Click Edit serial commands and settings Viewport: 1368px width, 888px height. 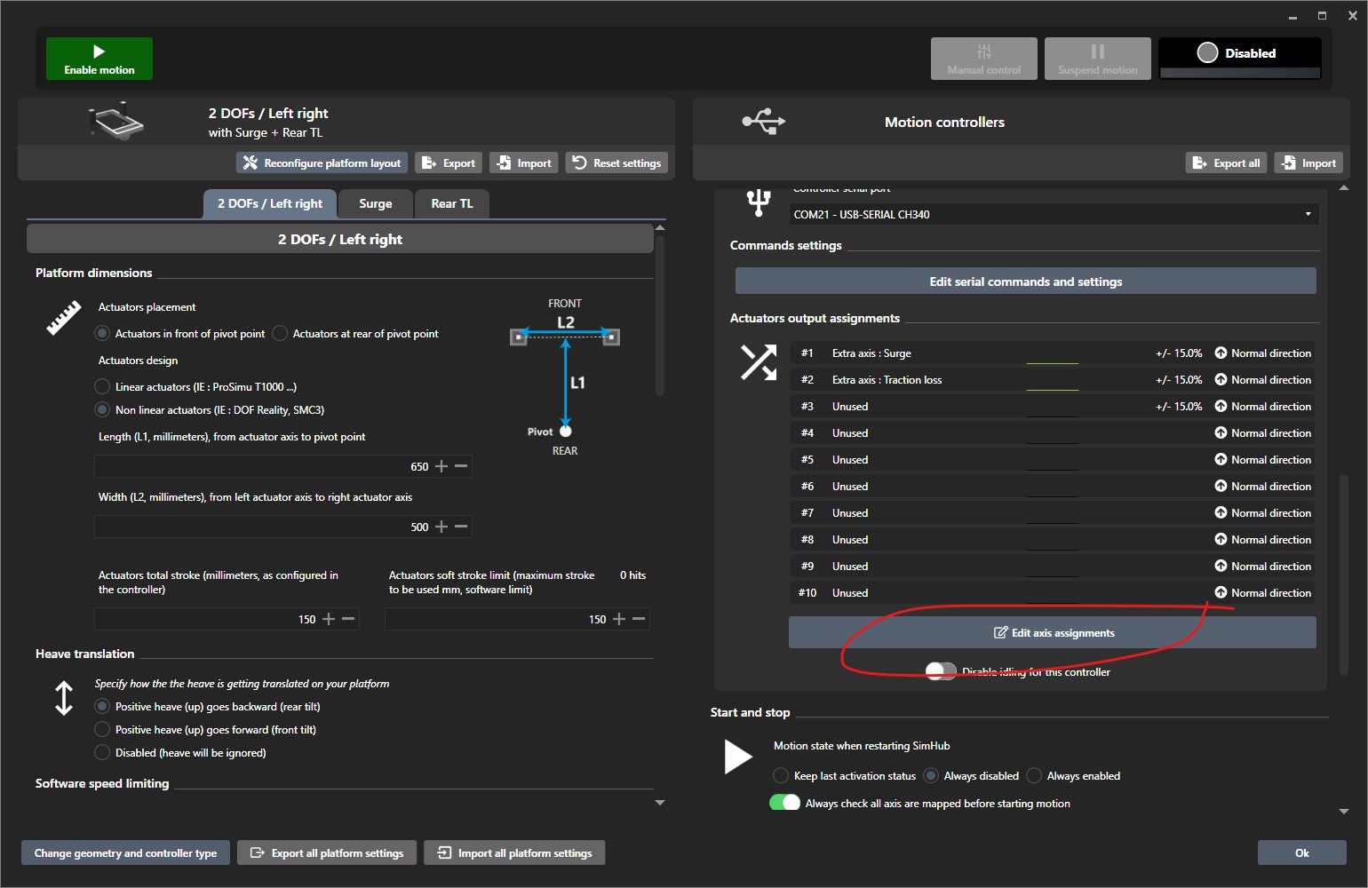pyautogui.click(x=1026, y=281)
